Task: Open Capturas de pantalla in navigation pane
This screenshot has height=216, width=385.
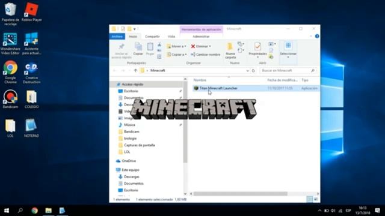Action: [x=140, y=145]
